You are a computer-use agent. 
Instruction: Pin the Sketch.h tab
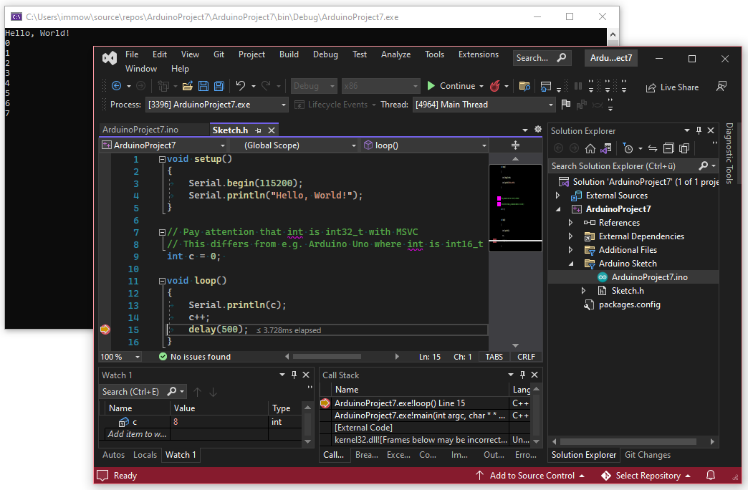[x=258, y=130]
